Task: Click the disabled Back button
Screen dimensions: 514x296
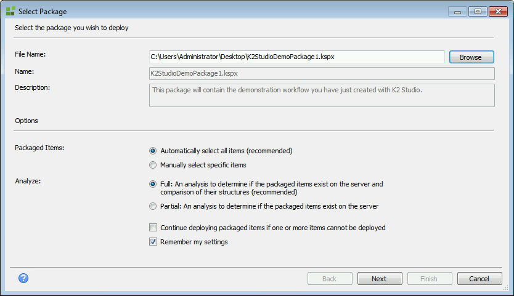Action: (330, 279)
